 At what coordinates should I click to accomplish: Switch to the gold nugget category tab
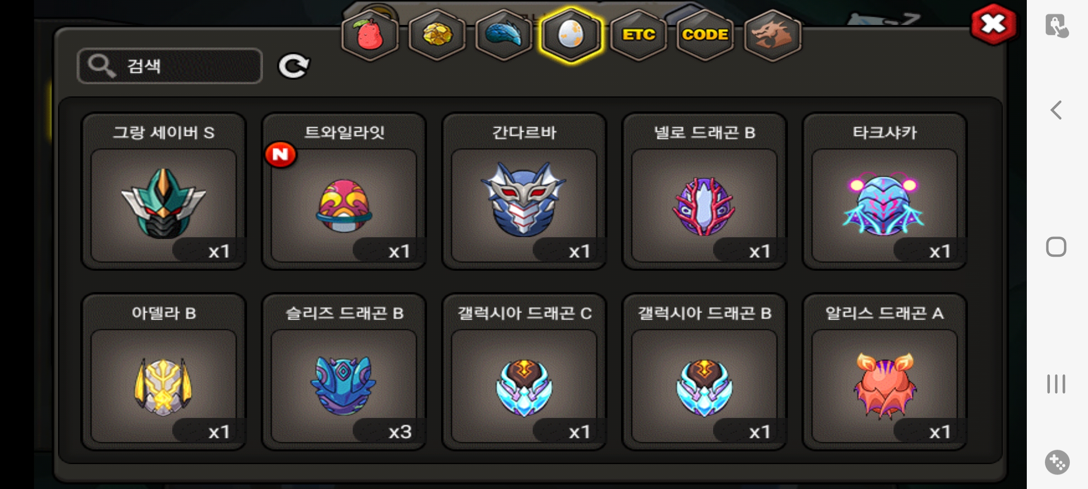pos(437,35)
